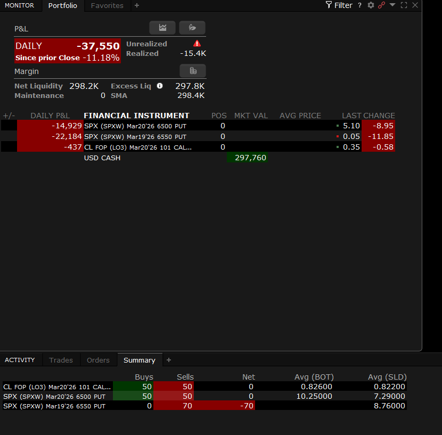Click the +/- column header
The height and width of the screenshot is (435, 442).
coord(9,116)
